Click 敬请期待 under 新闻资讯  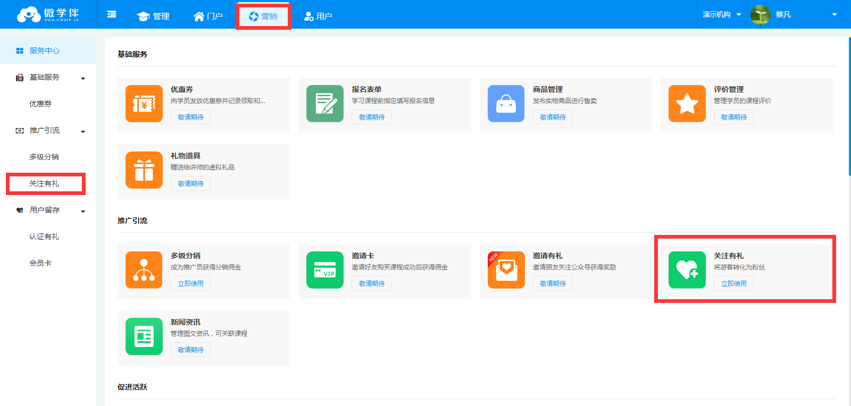point(190,350)
